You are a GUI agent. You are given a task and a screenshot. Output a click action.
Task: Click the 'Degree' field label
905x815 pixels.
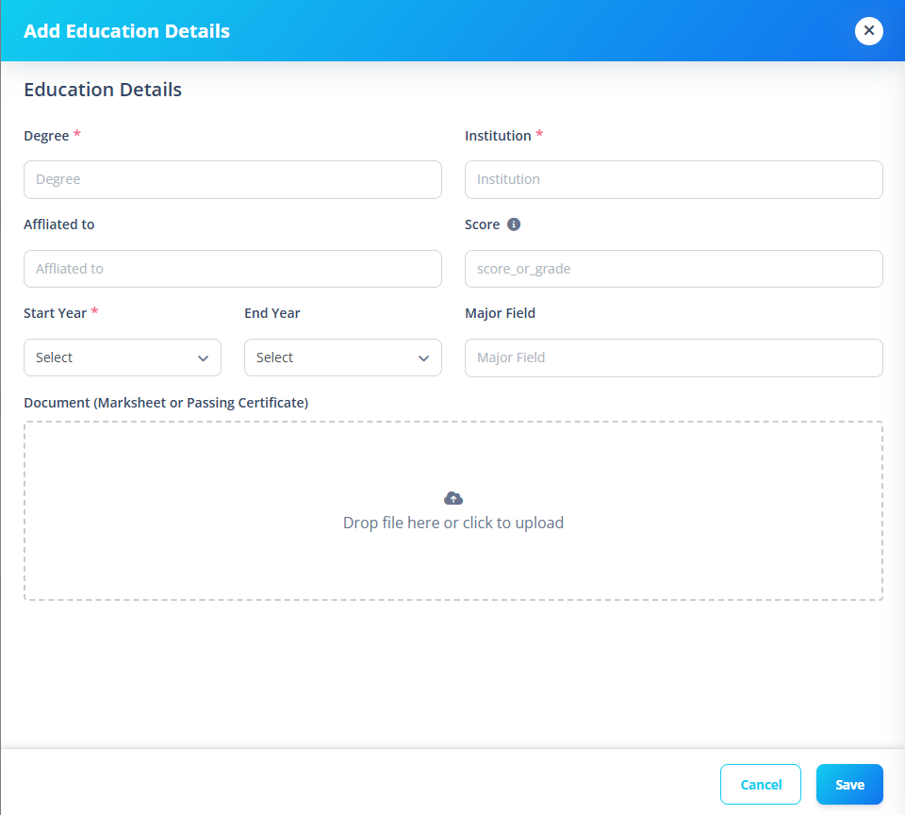pyautogui.click(x=46, y=136)
